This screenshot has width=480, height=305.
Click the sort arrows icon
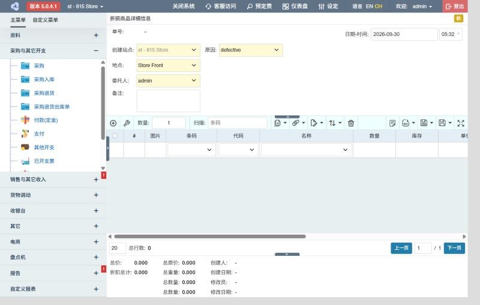[332, 123]
